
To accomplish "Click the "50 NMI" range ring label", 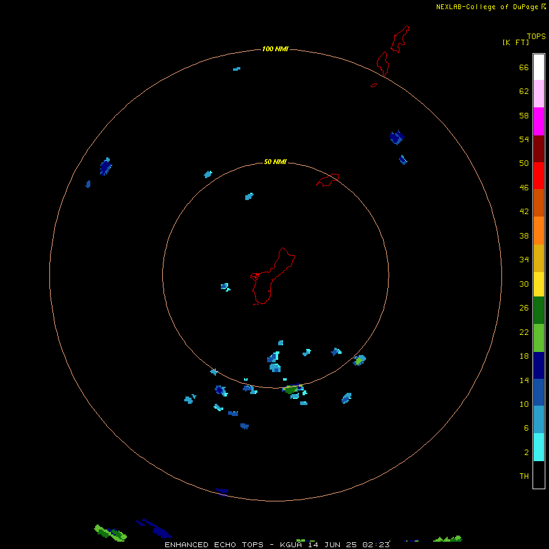I will (x=275, y=162).
